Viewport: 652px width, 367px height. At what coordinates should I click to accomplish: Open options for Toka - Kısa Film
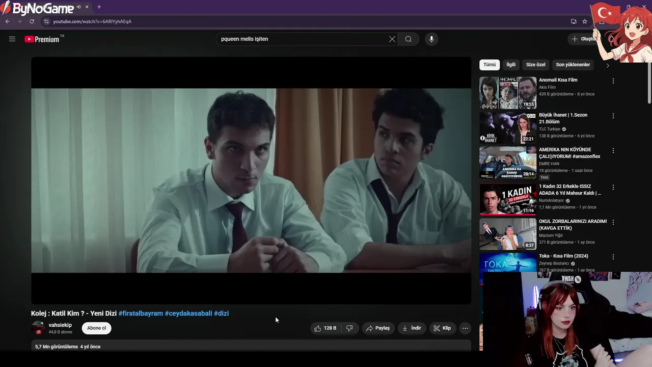[613, 257]
